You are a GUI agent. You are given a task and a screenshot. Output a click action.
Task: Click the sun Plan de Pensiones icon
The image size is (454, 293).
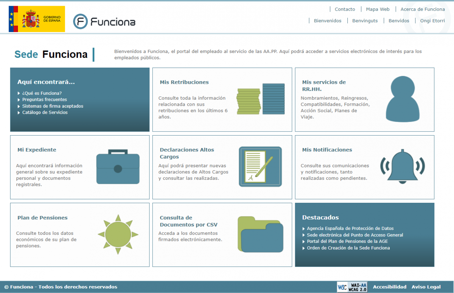(x=118, y=234)
